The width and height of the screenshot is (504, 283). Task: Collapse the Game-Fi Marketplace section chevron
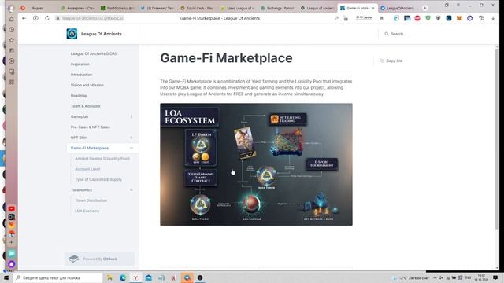[x=132, y=149]
